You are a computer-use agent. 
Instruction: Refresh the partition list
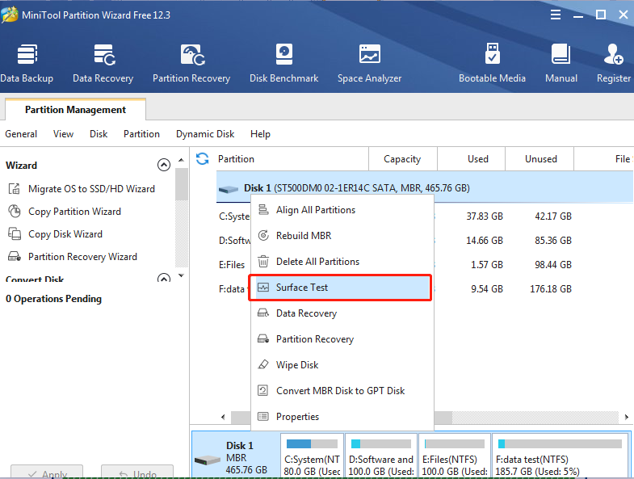pyautogui.click(x=202, y=158)
